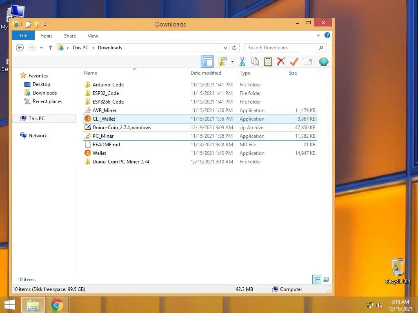Viewport: 418px width, 313px height.
Task: Click the Help question mark icon
Action: click(x=327, y=35)
